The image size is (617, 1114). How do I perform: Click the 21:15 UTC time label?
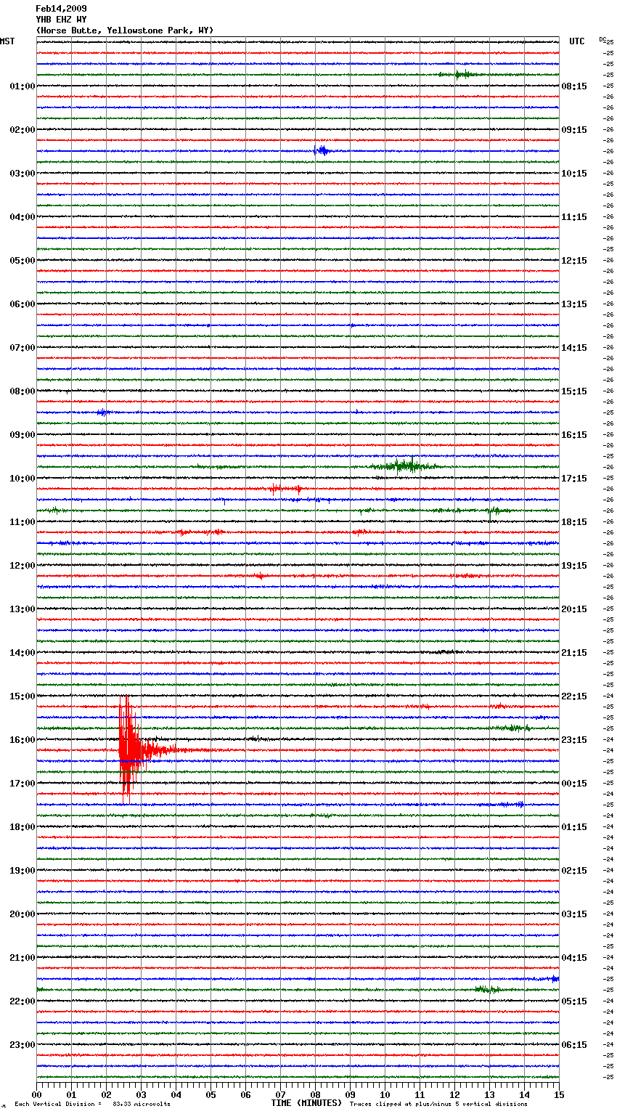click(574, 653)
